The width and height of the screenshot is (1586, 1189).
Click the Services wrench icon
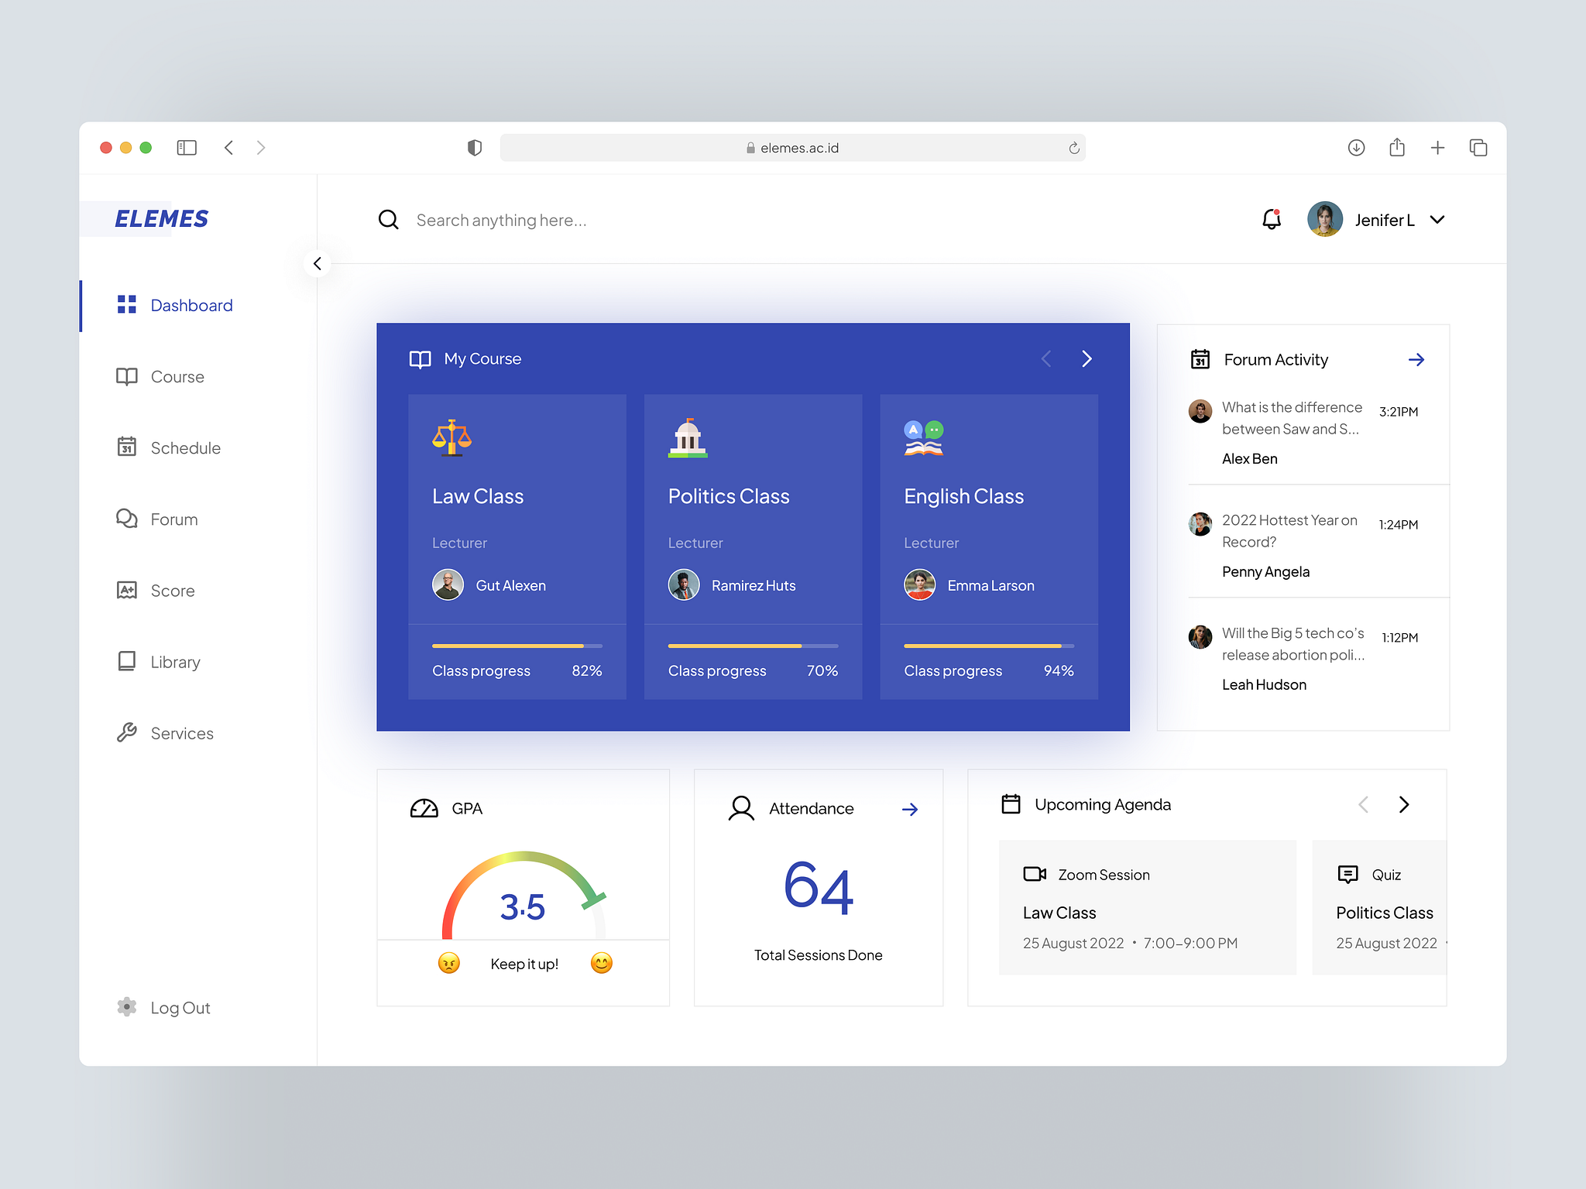click(126, 733)
